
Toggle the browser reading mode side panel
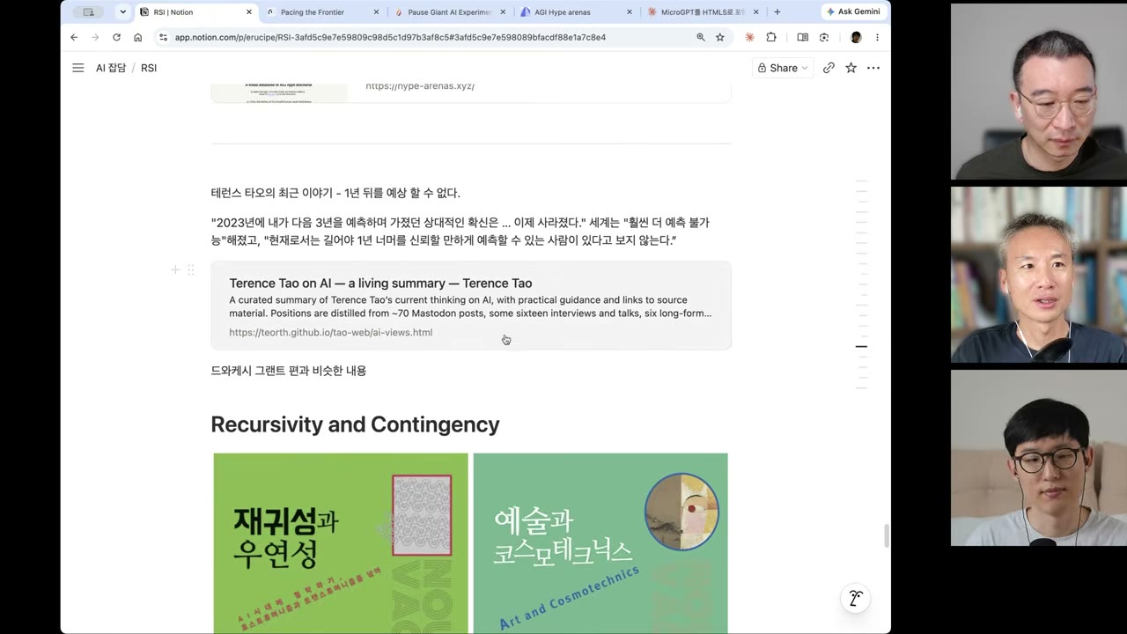(802, 37)
